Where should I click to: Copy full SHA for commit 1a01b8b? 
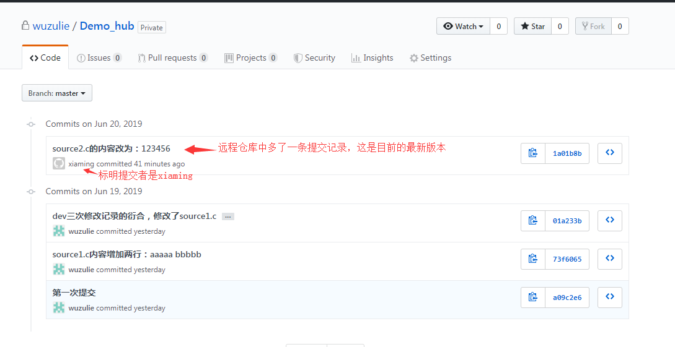tap(533, 153)
